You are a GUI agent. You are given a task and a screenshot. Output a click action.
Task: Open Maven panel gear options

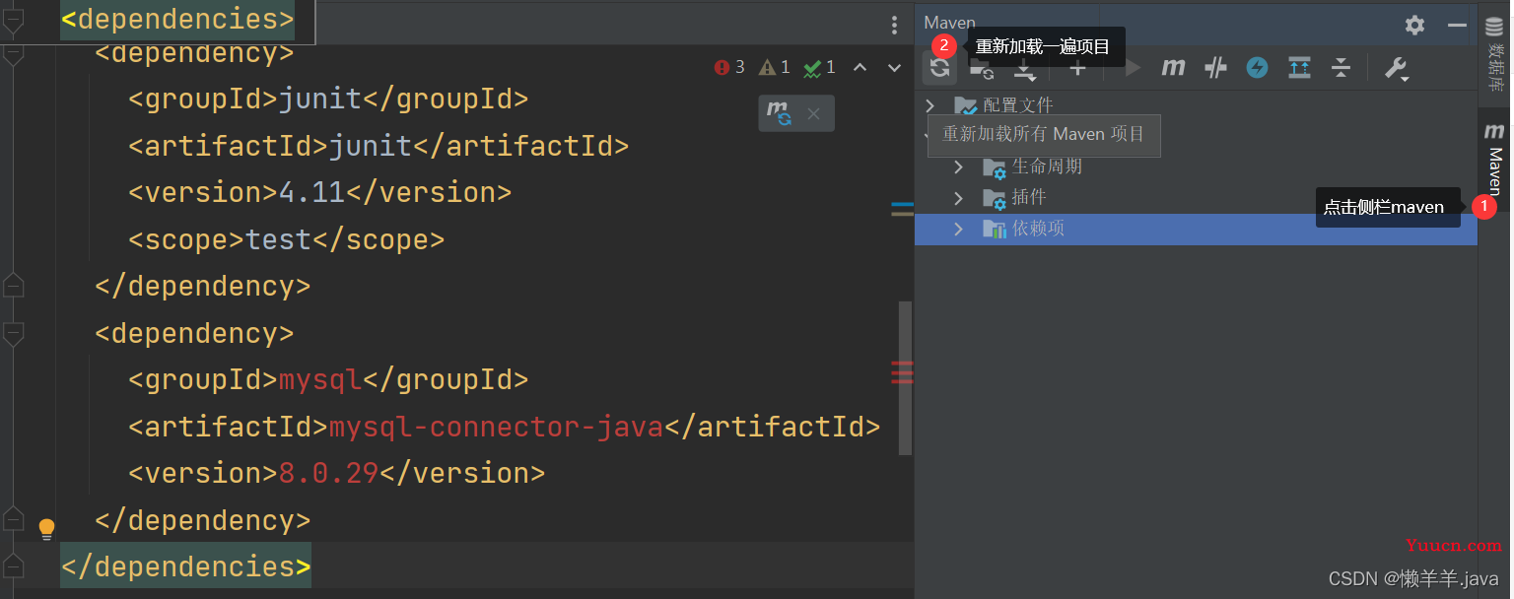(x=1414, y=25)
